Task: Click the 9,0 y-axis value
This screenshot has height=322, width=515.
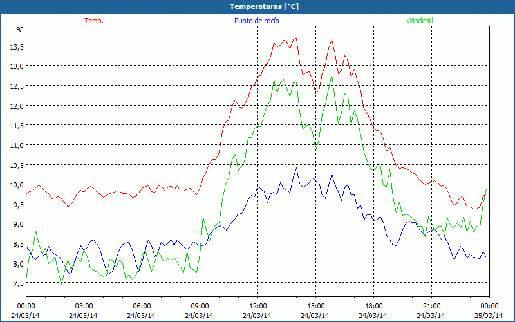Action: coord(19,224)
